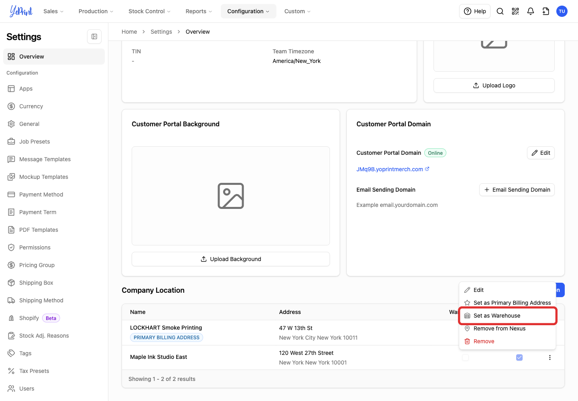Open Message Templates
The image size is (578, 401).
[x=54, y=159]
